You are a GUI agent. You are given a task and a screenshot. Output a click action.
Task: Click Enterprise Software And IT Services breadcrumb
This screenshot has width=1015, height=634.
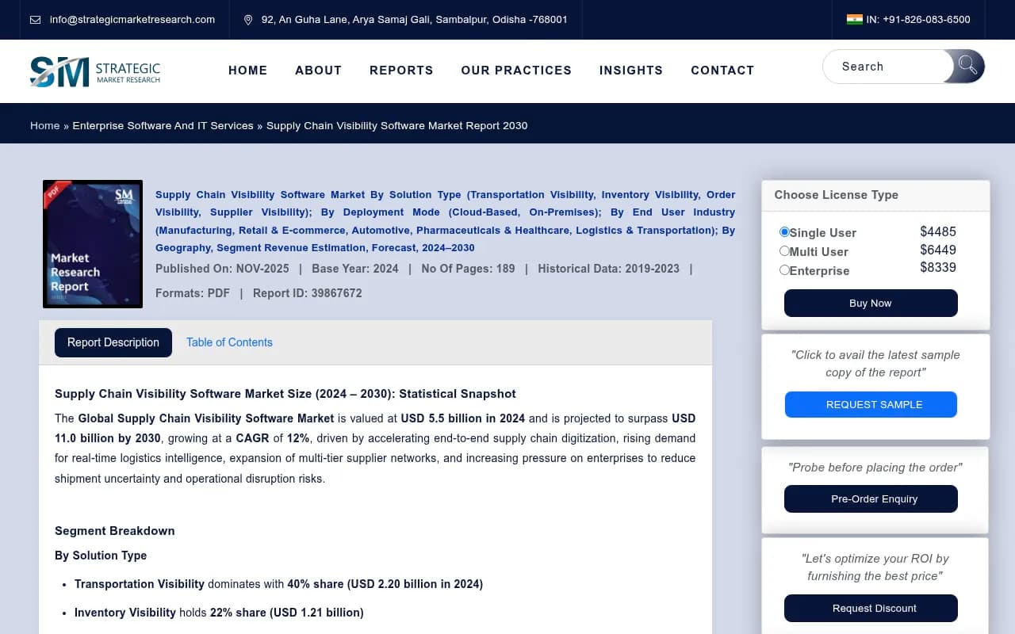[x=163, y=126]
